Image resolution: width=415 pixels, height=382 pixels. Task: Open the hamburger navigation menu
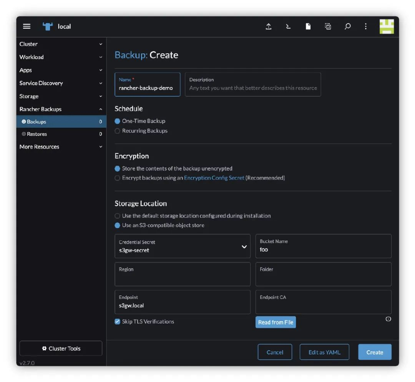tap(27, 26)
